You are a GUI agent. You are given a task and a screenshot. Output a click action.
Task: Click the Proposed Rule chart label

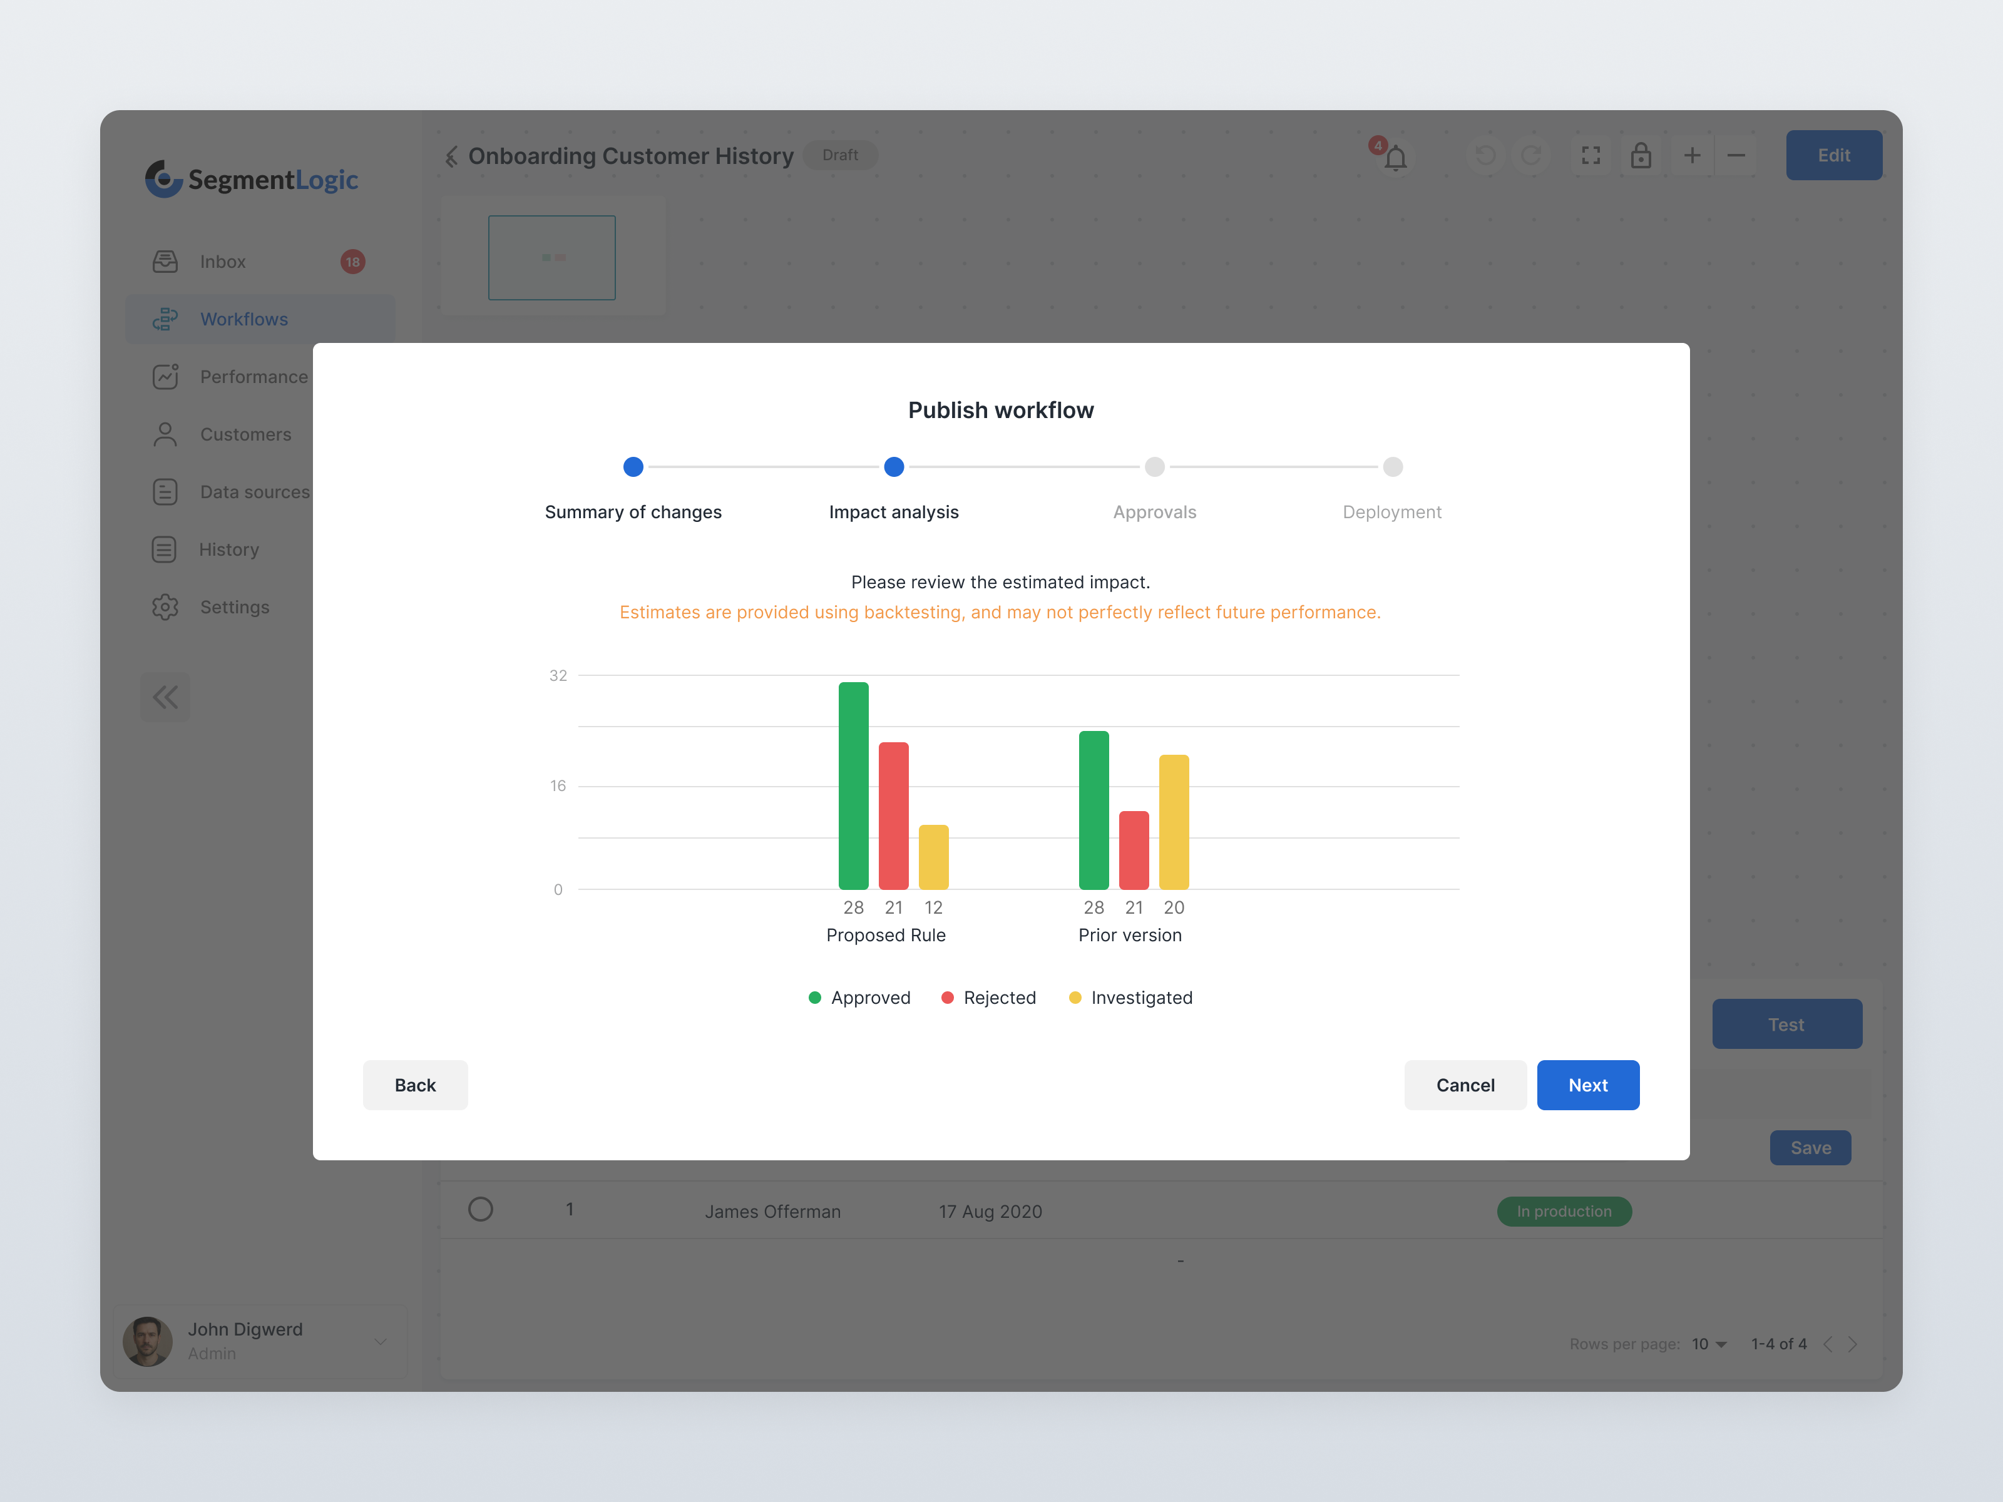click(886, 935)
